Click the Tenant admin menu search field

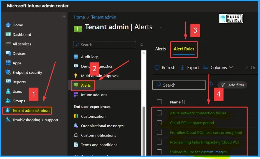[x=105, y=45]
